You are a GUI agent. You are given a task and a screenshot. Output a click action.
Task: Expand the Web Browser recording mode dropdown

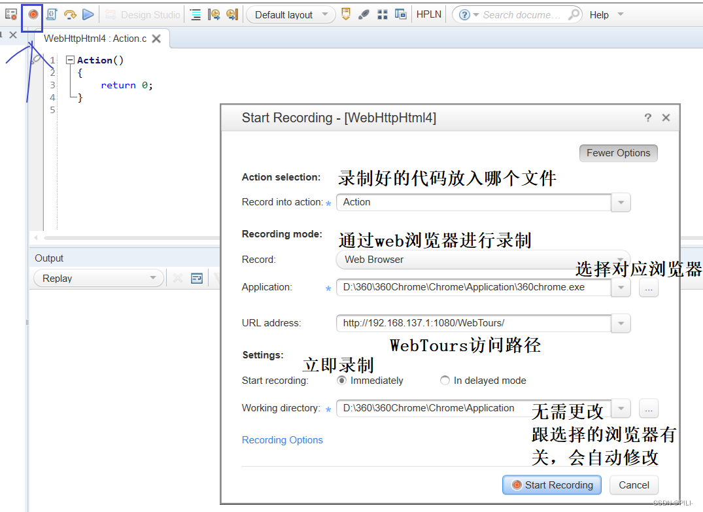point(620,260)
